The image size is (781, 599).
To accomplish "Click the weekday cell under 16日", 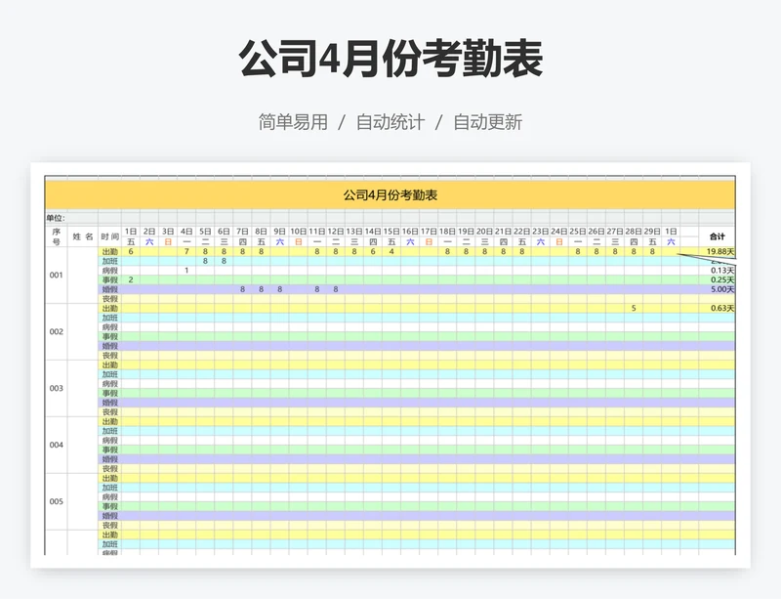I will click(x=410, y=242).
